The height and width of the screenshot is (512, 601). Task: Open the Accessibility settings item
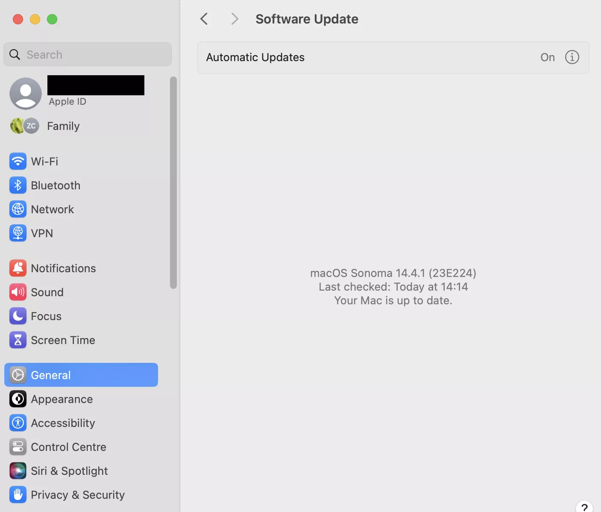63,423
